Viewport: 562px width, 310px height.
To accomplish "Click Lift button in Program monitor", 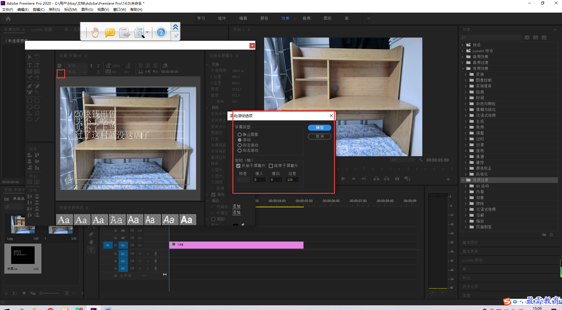I will pos(376,179).
